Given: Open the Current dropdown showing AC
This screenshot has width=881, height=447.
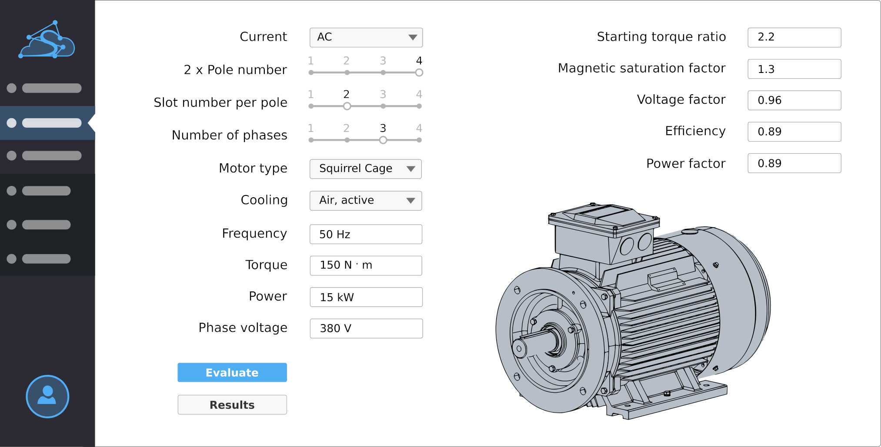Looking at the screenshot, I should coord(366,37).
